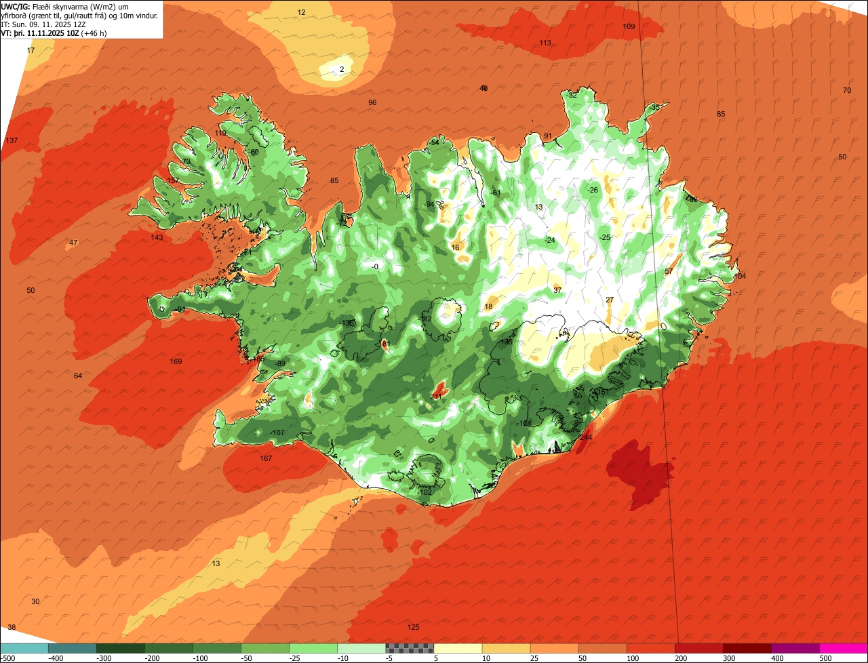Click the -500 label on the legend
The image size is (868, 663).
[7, 658]
